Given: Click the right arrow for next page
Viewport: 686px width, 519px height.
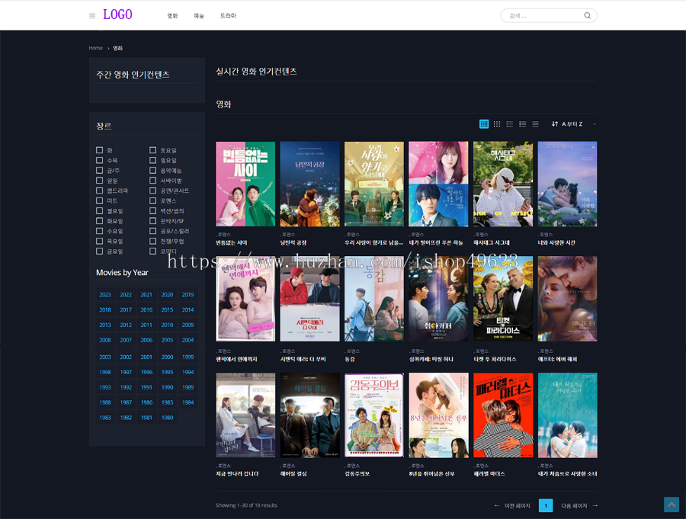Looking at the screenshot, I should click(x=595, y=505).
